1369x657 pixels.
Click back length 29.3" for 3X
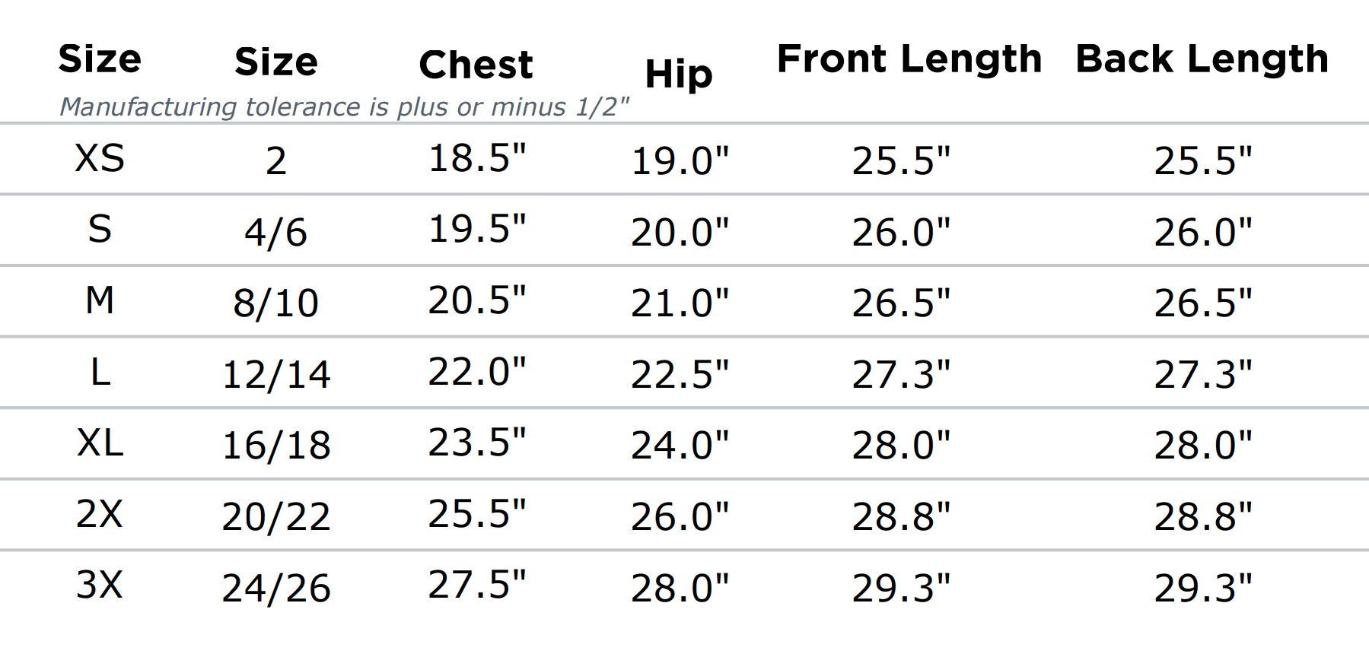1202,588
